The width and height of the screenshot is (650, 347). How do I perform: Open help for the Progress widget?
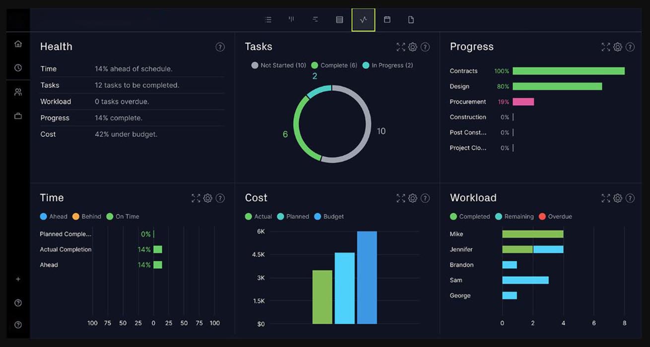pos(630,47)
